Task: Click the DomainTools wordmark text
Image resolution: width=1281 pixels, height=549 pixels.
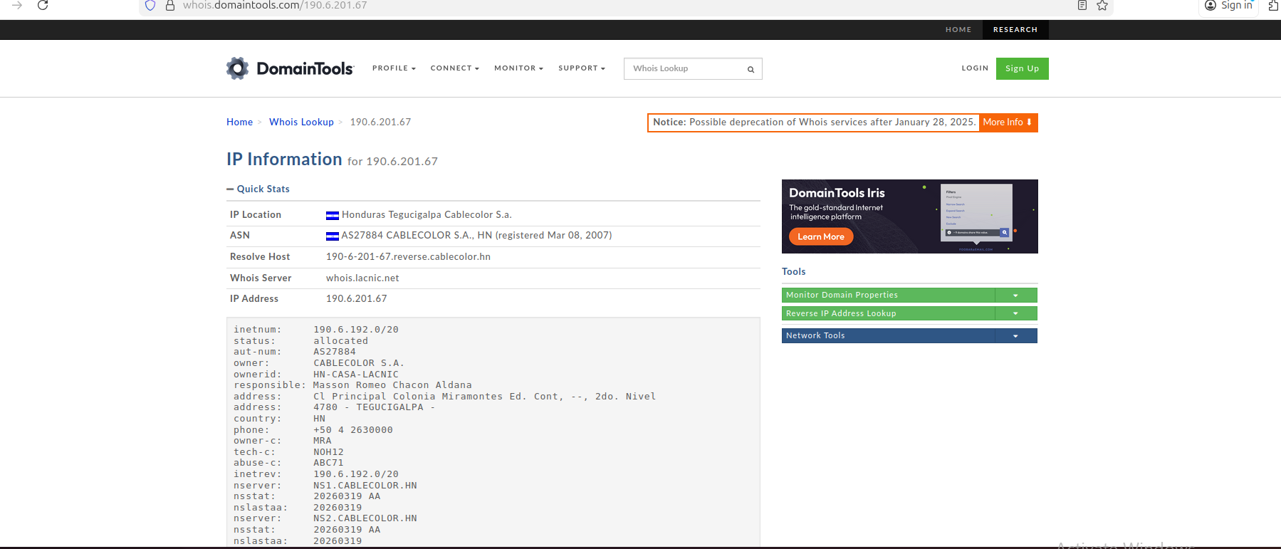Action: pos(305,68)
